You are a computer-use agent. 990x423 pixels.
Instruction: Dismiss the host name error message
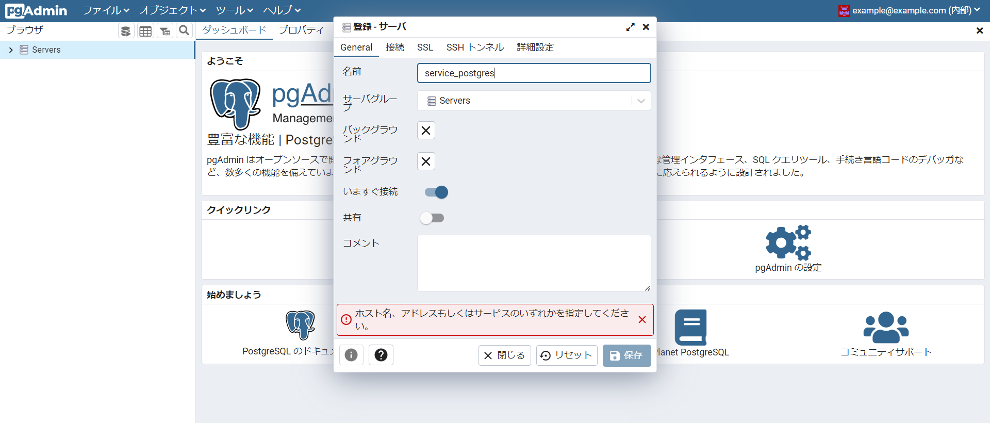pos(642,320)
